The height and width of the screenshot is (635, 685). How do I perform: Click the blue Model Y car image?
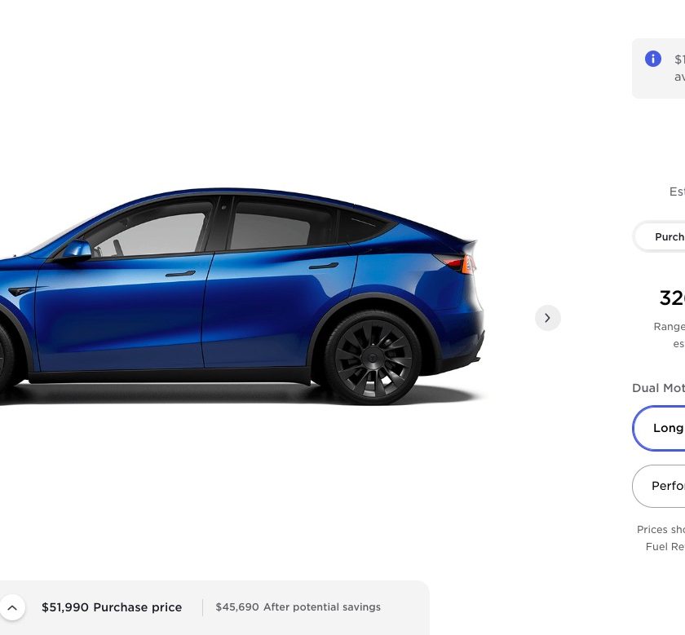click(241, 297)
